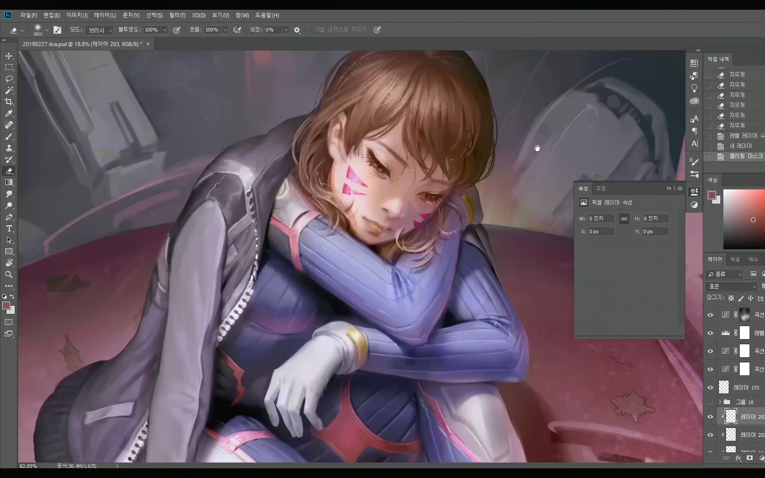
Task: Select the History Brush tool
Action: pyautogui.click(x=9, y=160)
